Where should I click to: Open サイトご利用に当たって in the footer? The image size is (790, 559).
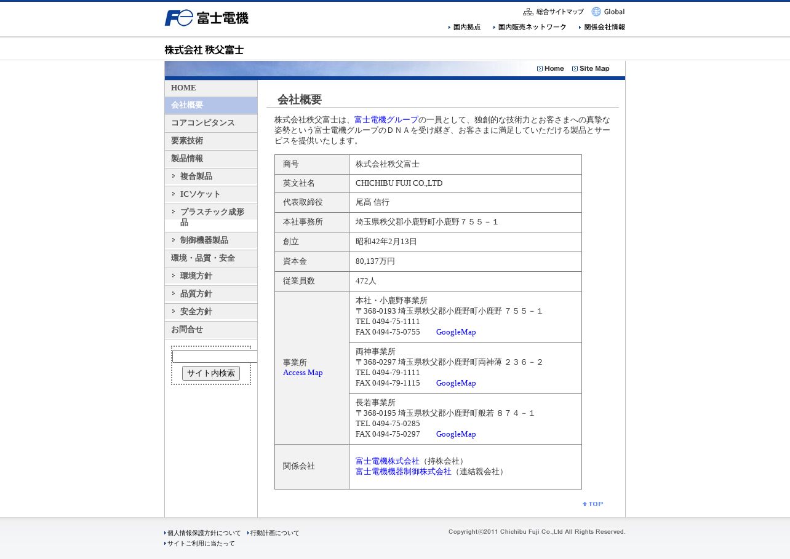click(x=199, y=544)
